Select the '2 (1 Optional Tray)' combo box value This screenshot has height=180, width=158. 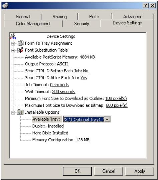tap(84, 119)
